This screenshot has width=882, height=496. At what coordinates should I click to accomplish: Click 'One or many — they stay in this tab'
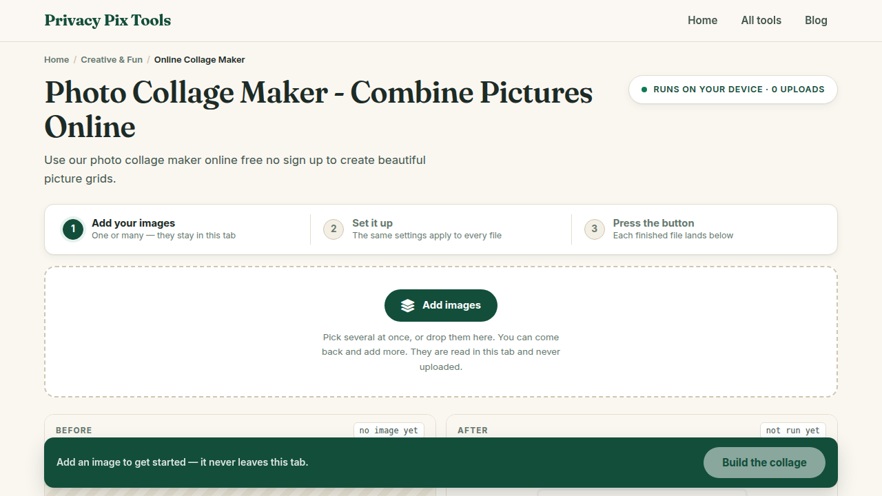pos(163,236)
